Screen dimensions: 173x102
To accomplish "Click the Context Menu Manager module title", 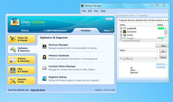I will click(62, 66).
